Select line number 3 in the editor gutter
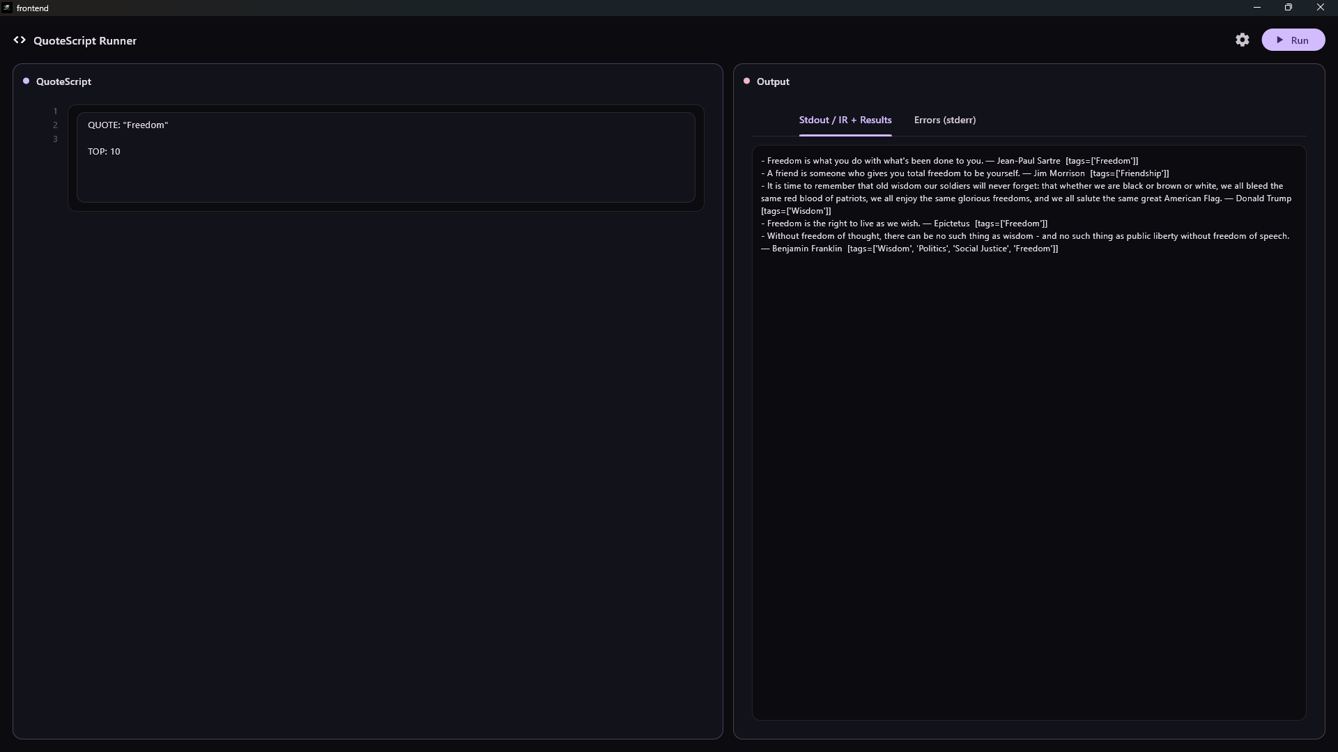 coord(55,139)
